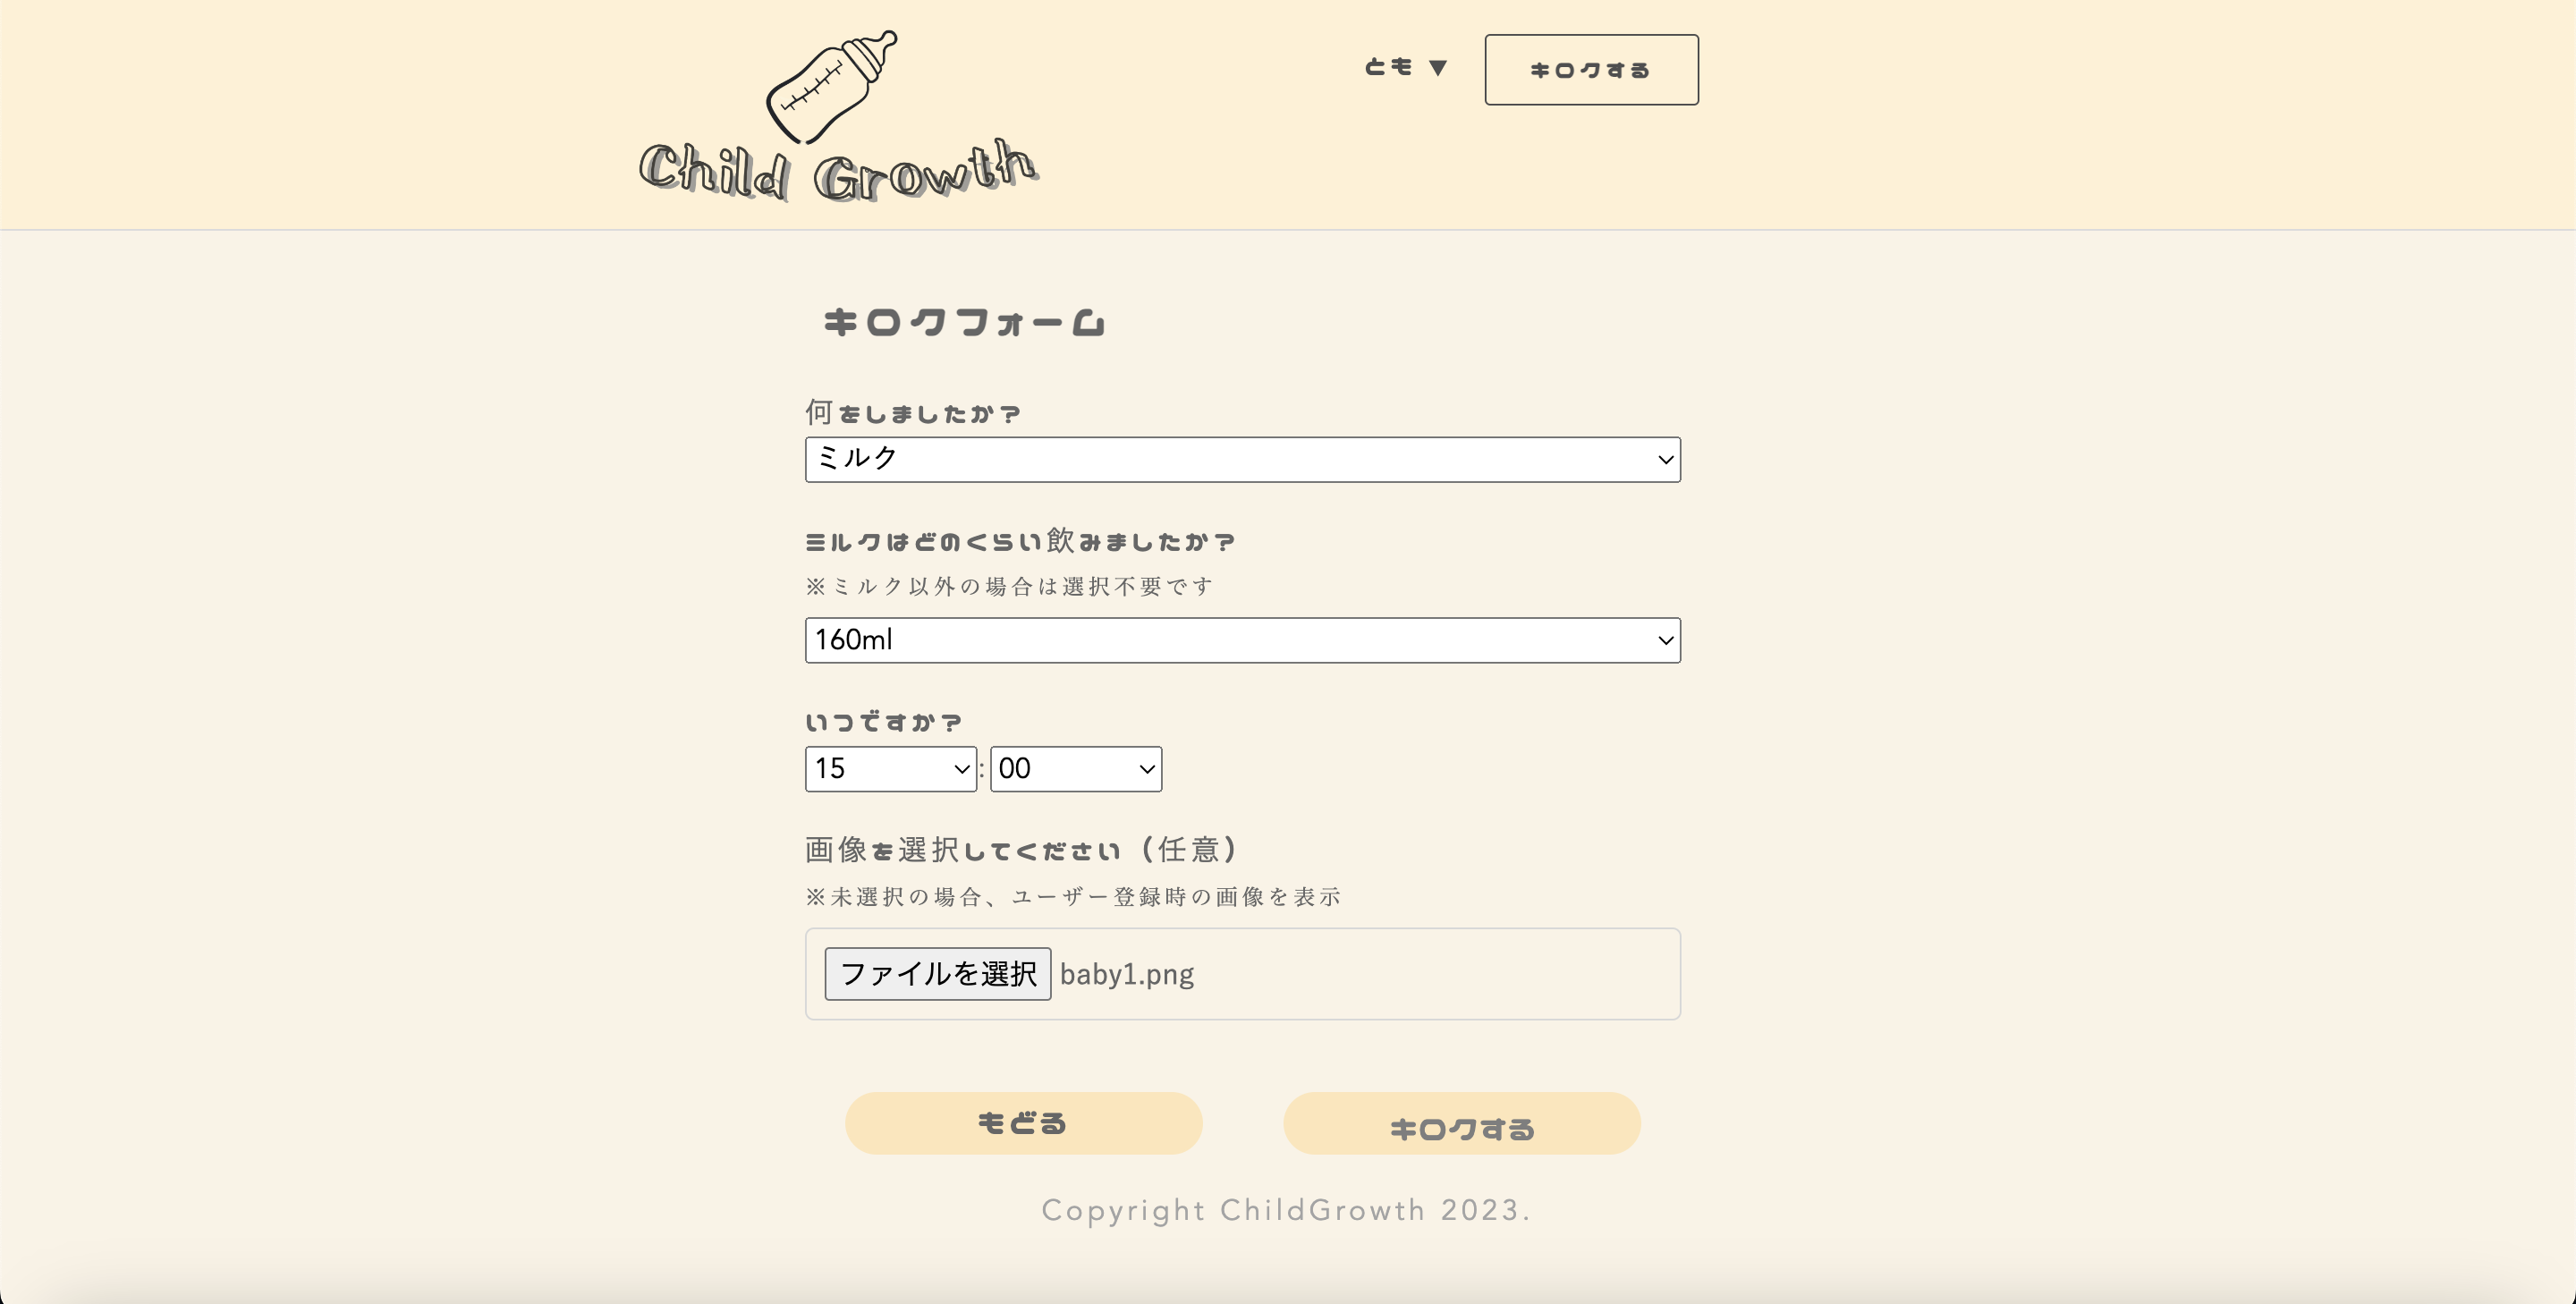Open the hour dropdown showing 15
Image resolution: width=2576 pixels, height=1304 pixels.
pos(889,769)
